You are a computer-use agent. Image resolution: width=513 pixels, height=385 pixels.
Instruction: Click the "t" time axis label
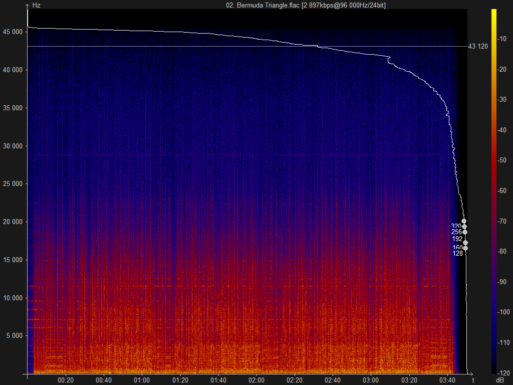pyautogui.click(x=473, y=380)
